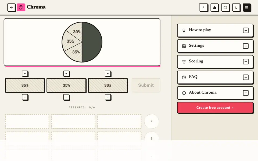Click the info icon beside About Chroma
The width and height of the screenshot is (258, 161).
tap(184, 93)
